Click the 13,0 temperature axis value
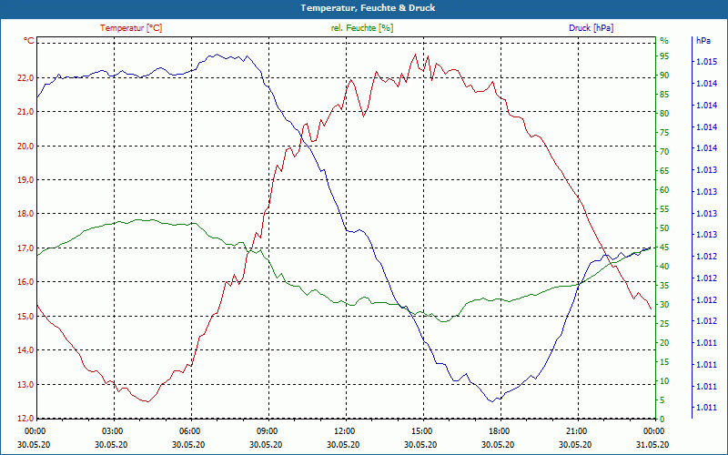Viewport: 728px width, 455px height. coord(25,385)
